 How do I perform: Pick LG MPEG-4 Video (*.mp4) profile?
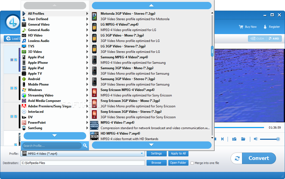click(150, 27)
